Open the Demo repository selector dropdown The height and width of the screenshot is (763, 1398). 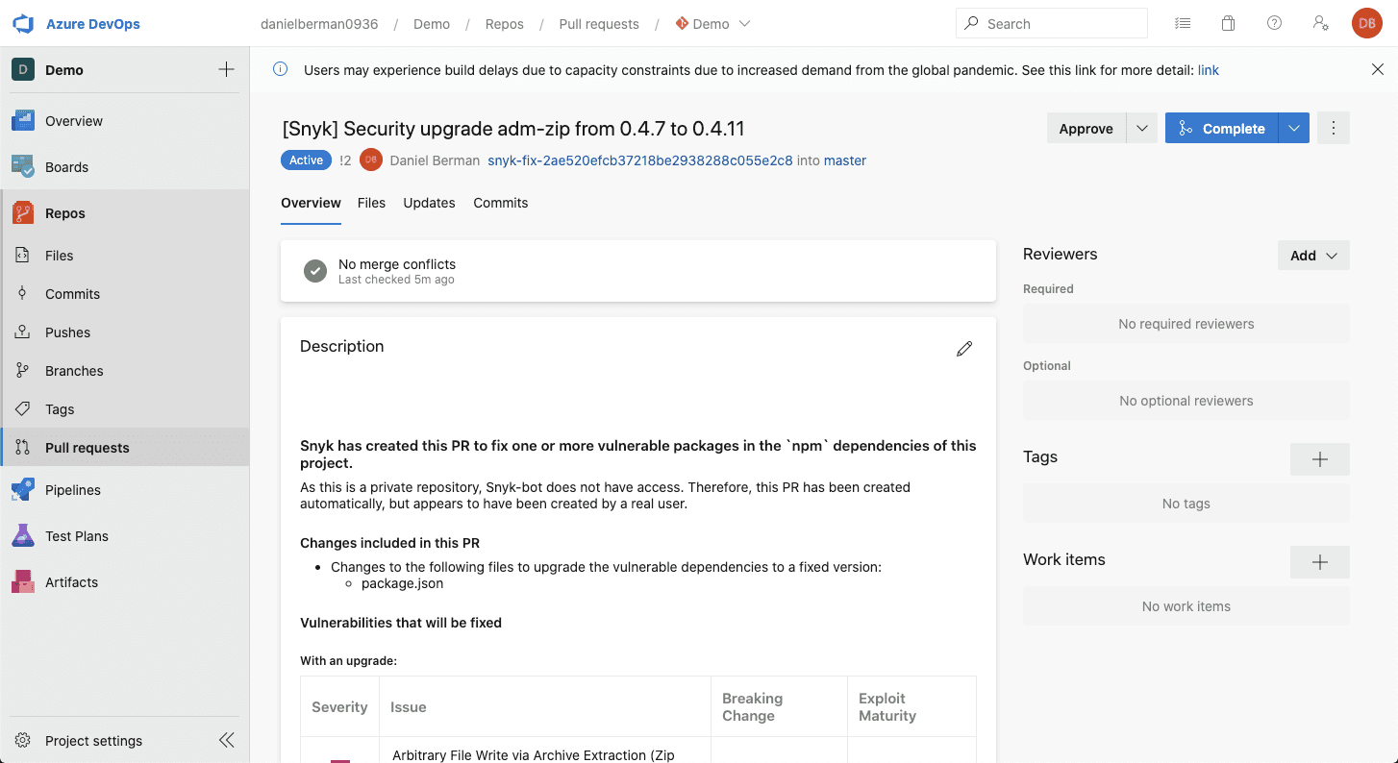[712, 24]
